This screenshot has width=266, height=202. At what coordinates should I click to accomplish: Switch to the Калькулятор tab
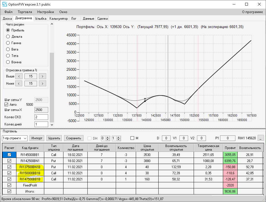[58, 18]
